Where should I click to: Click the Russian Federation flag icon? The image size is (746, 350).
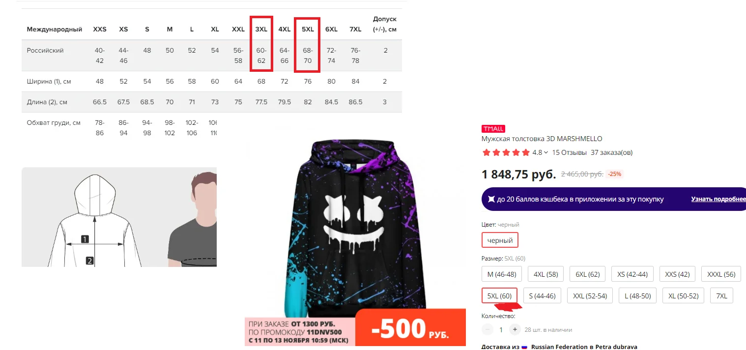point(524,347)
